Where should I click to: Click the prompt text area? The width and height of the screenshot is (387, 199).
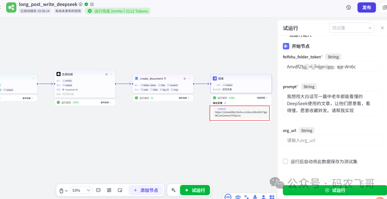(x=333, y=103)
